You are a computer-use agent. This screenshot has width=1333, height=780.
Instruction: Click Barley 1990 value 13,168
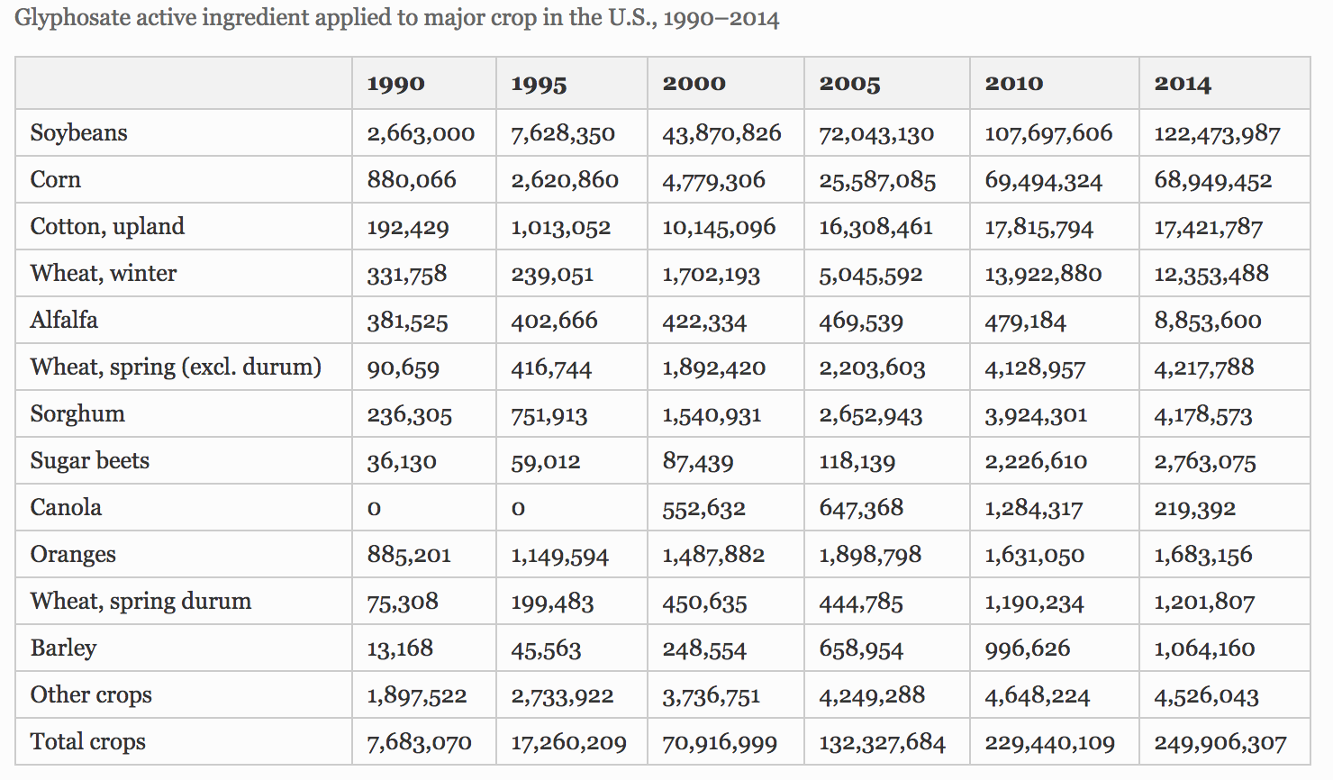tap(400, 648)
